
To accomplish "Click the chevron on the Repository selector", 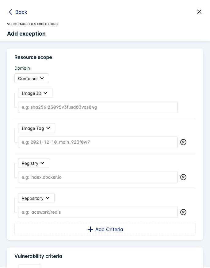I will coord(48,198).
